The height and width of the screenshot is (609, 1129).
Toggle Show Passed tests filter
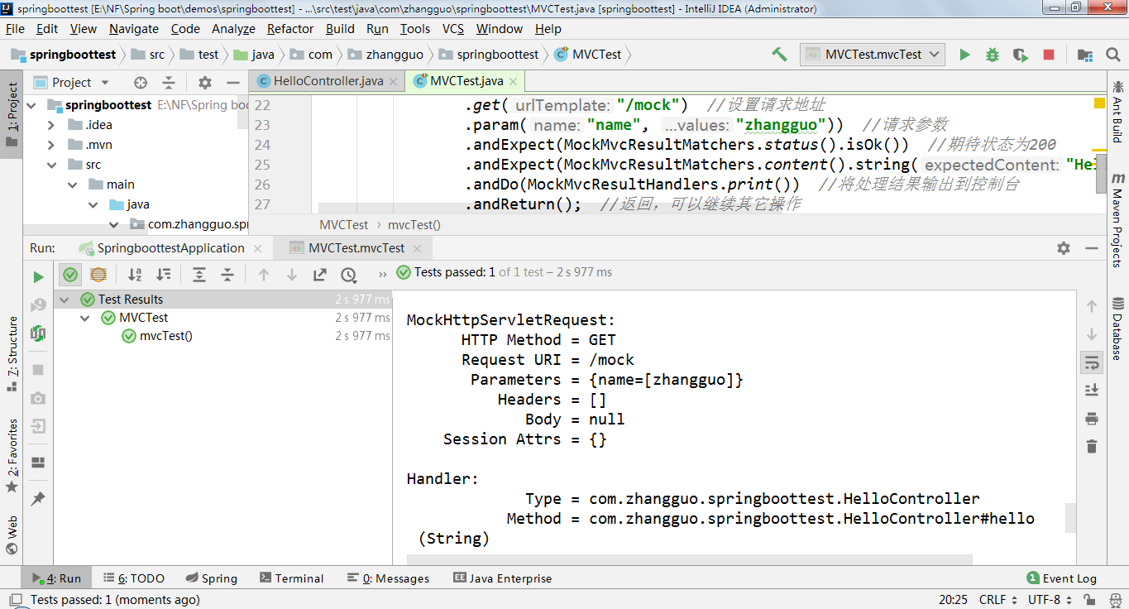[70, 275]
